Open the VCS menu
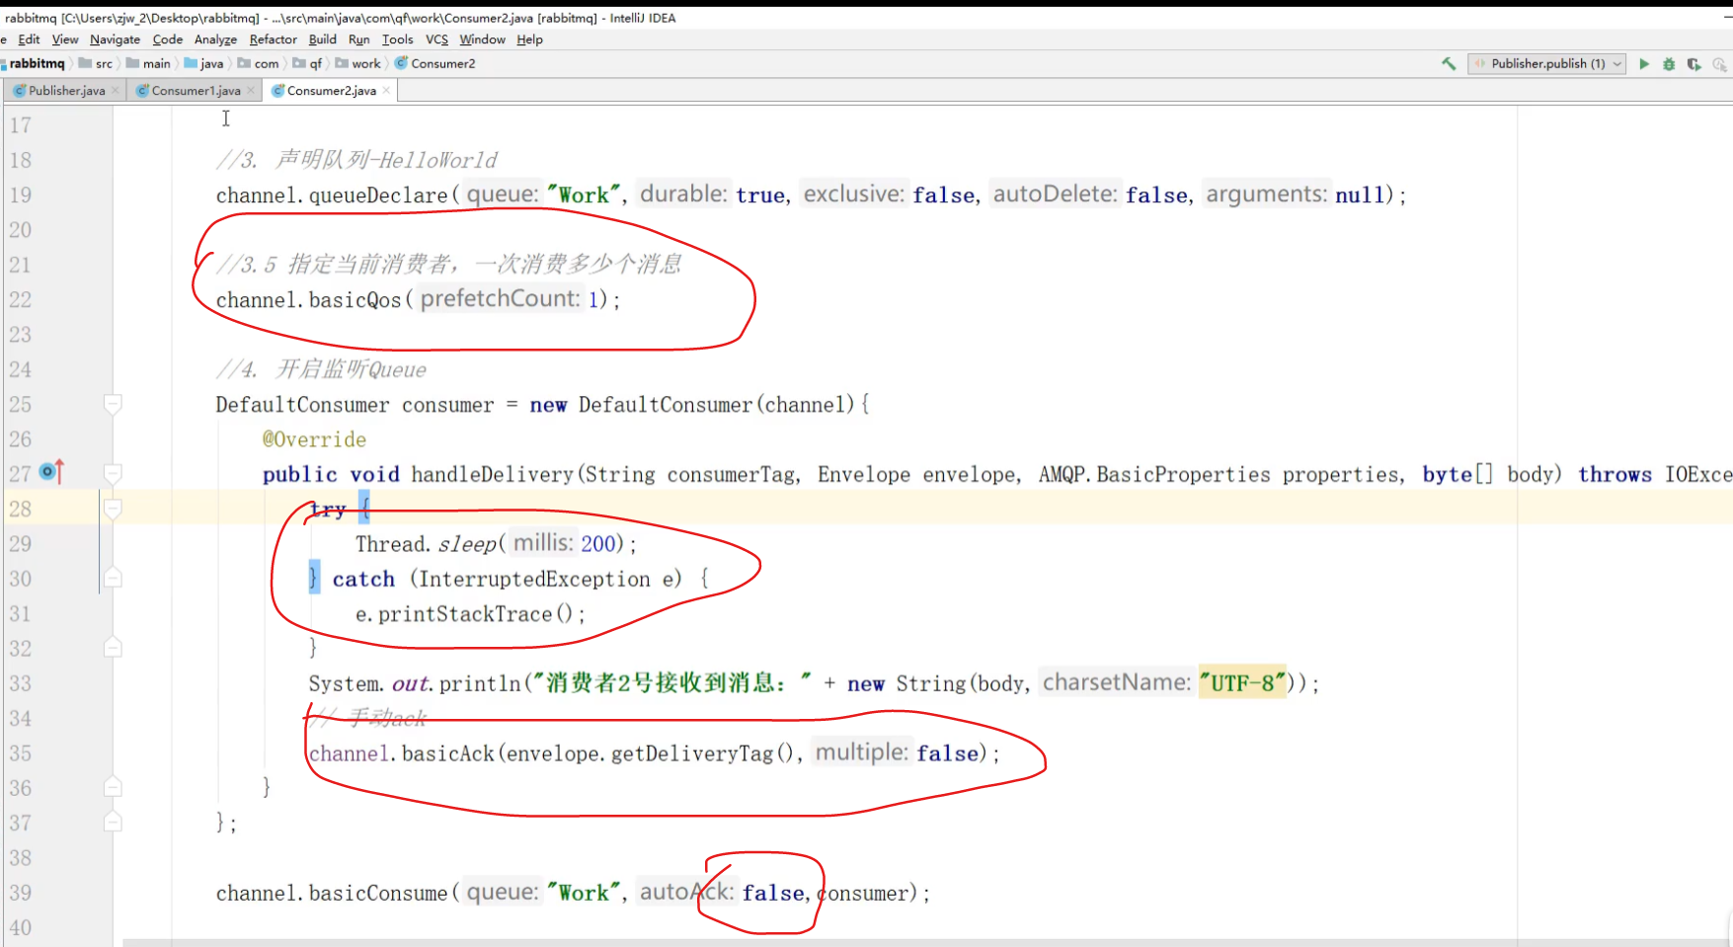 click(436, 39)
